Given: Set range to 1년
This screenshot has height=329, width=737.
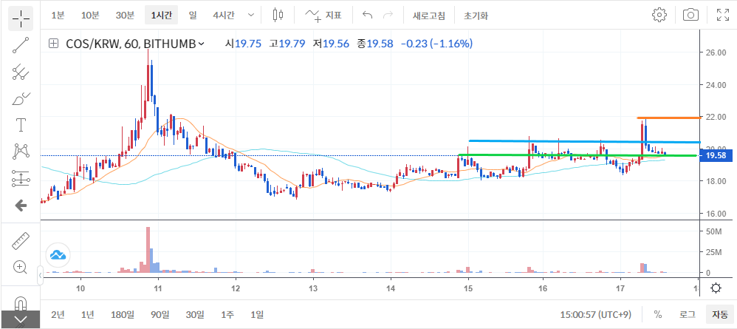Looking at the screenshot, I should point(87,314).
